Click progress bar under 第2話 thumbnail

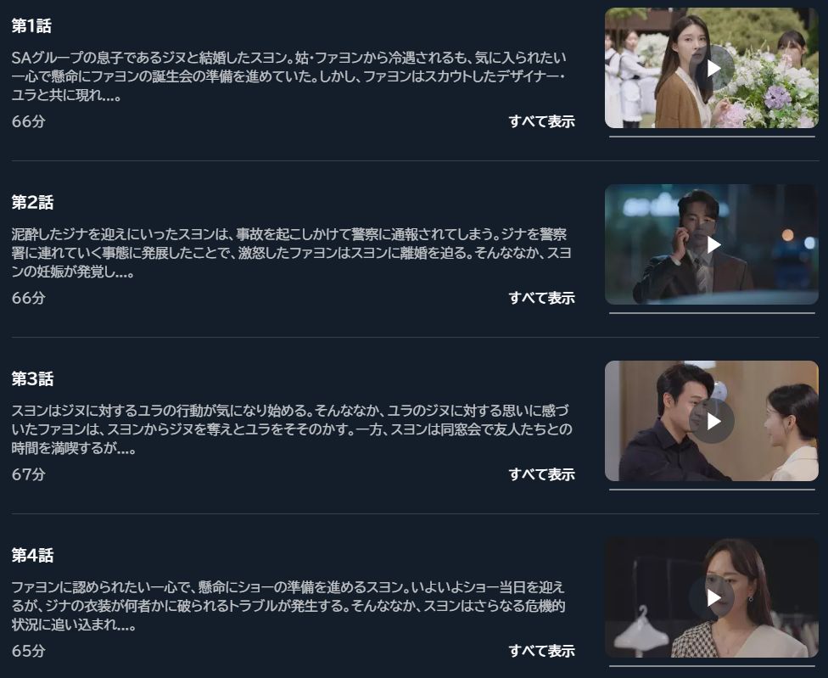(x=712, y=312)
